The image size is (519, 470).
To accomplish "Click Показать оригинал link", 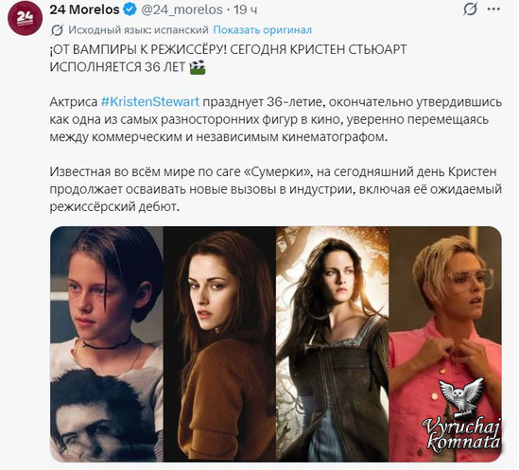I will click(262, 30).
